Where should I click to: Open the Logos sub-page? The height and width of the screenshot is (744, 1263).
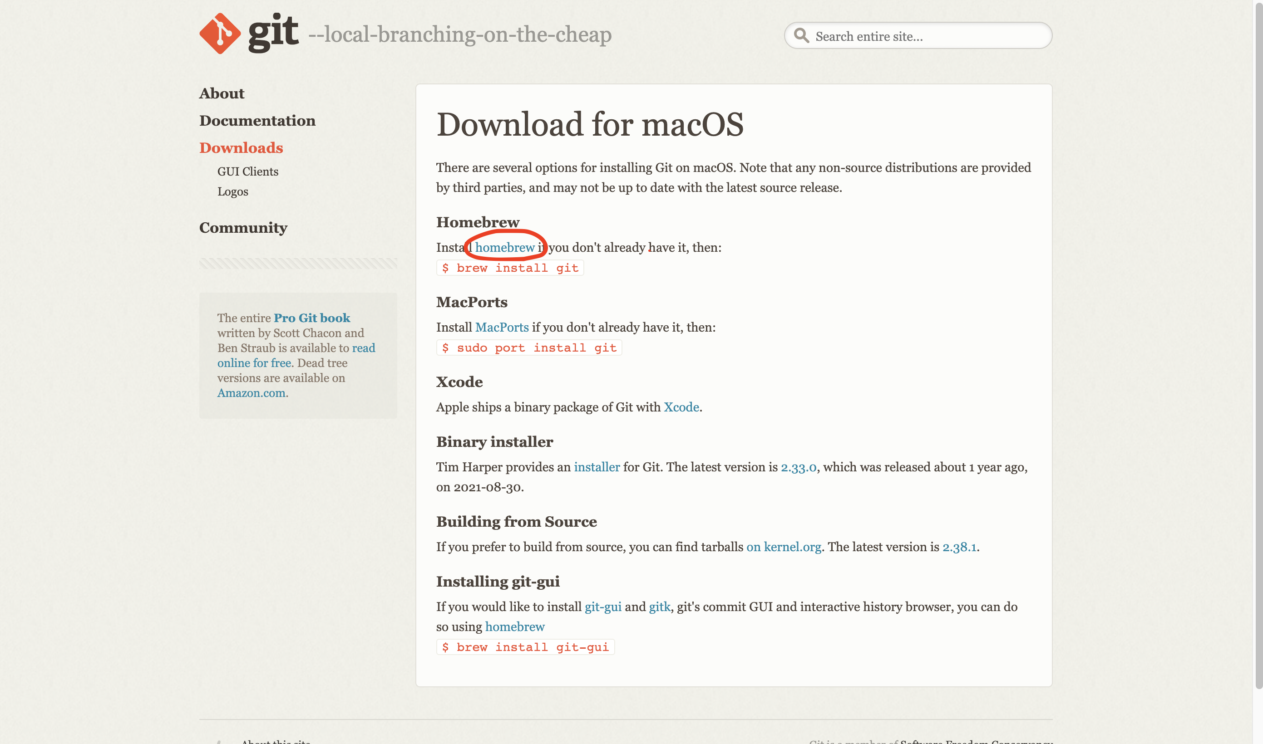(232, 191)
